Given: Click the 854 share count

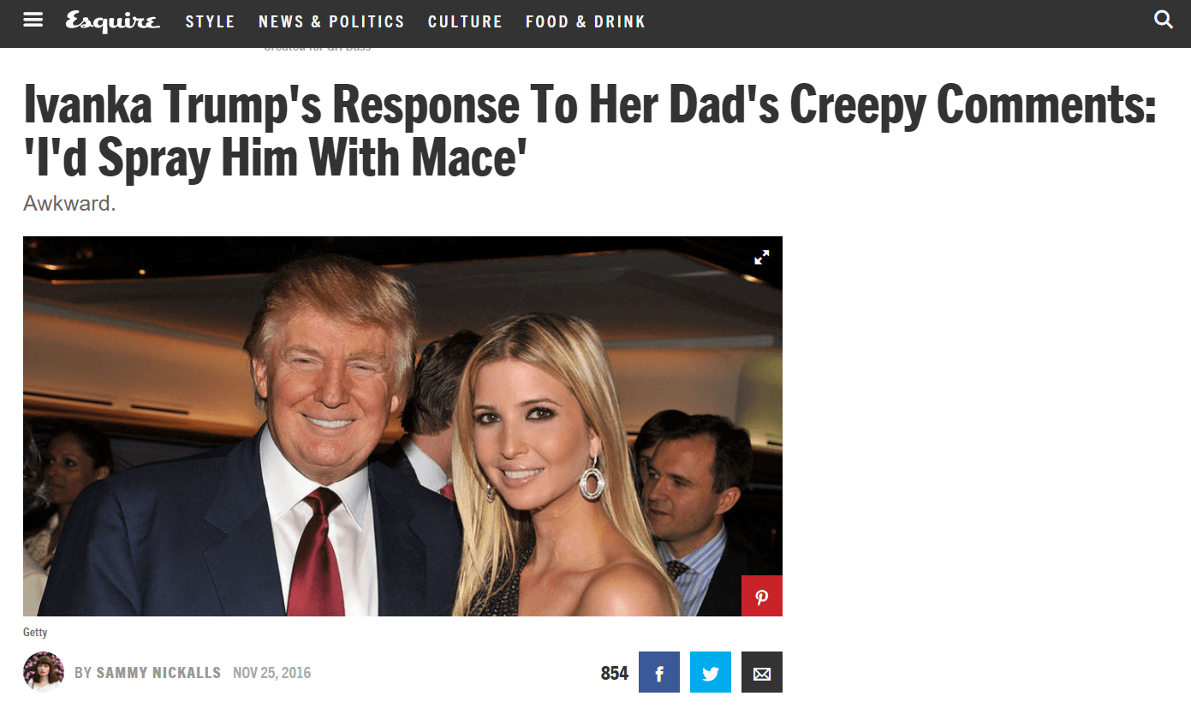Looking at the screenshot, I should (x=615, y=673).
